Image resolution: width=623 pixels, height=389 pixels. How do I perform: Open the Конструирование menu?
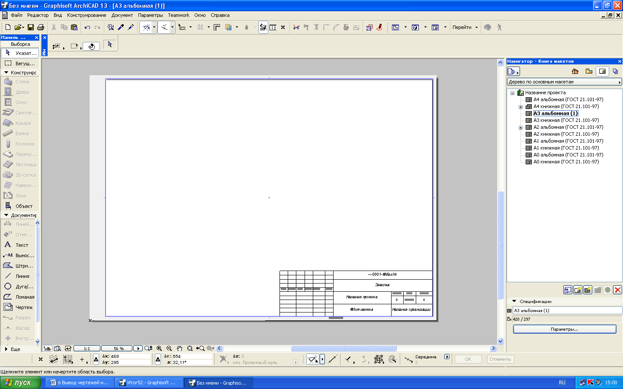pos(87,15)
